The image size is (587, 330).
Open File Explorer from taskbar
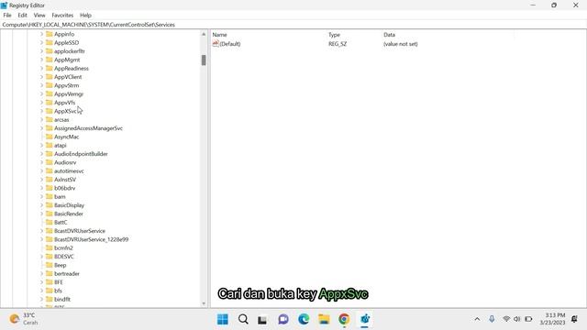324,319
